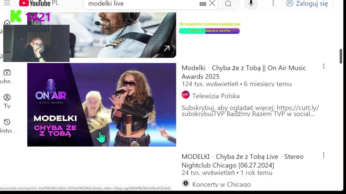Open title 'Modelki - Chyba że z Tobą || On Air Music Awards 2025'
The image size is (346, 194).
click(244, 72)
